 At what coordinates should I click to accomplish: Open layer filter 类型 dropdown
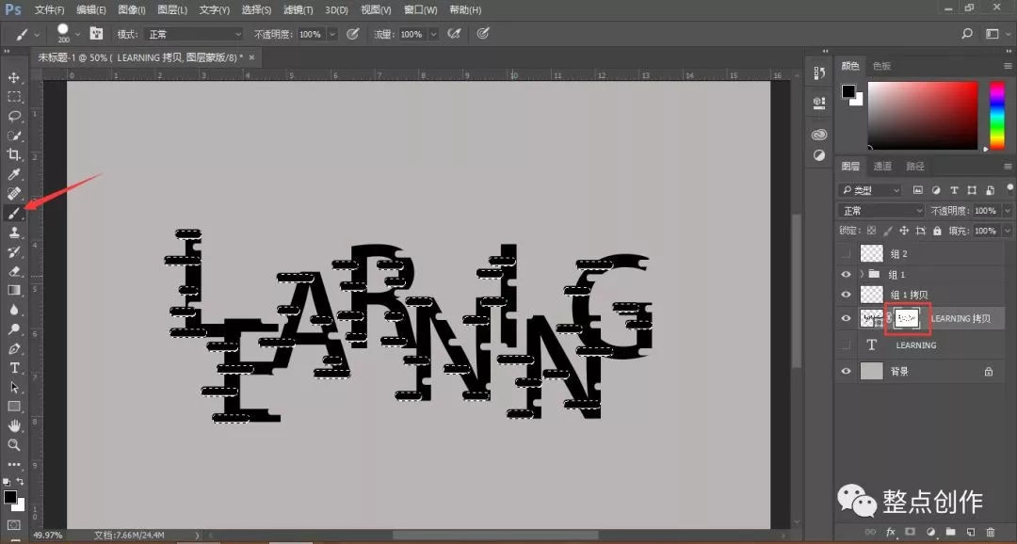870,190
